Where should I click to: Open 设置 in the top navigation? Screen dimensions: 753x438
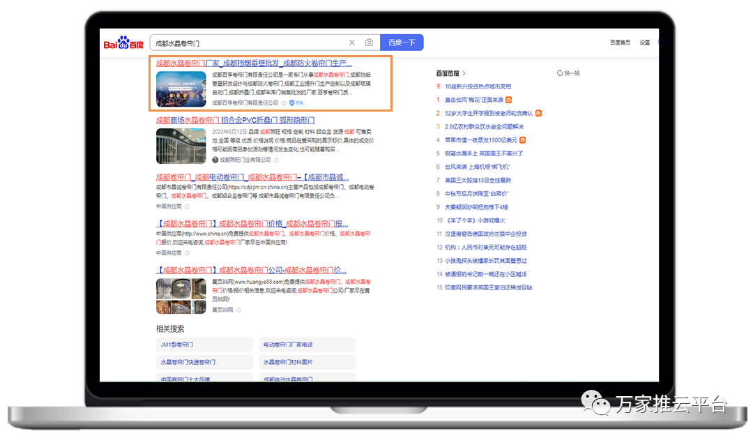645,43
